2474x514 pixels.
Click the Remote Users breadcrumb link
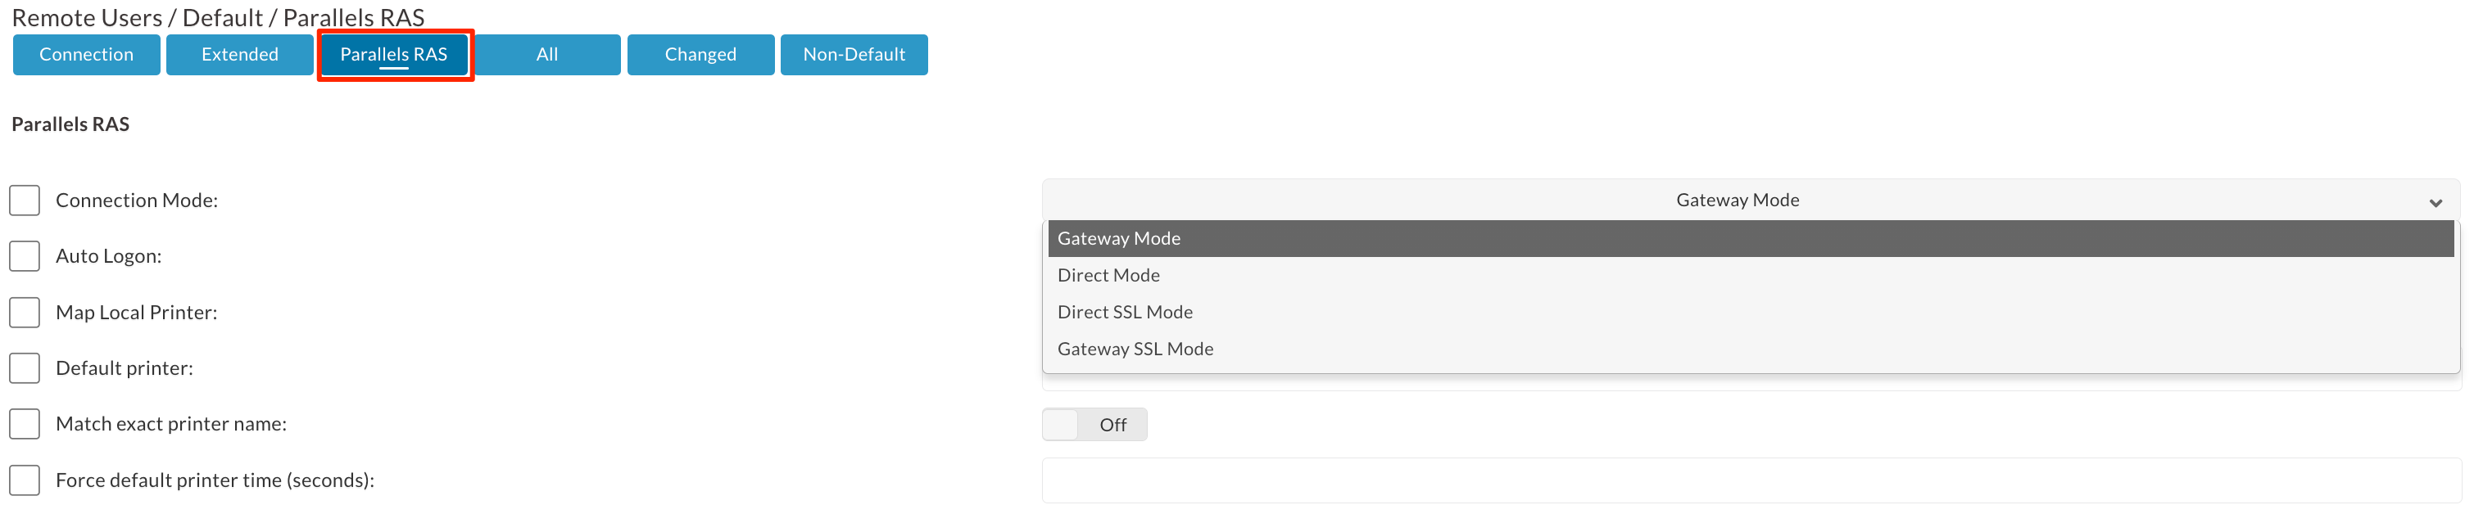(84, 16)
